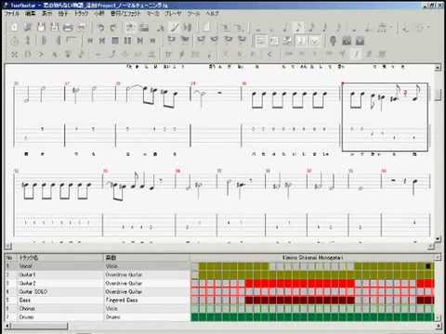Jump to the first measure in transport
The width and height of the screenshot is (446, 334).
(90, 41)
